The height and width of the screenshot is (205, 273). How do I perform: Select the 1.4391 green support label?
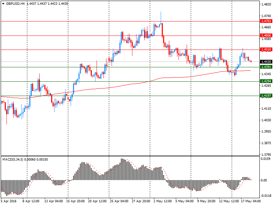click(266, 67)
